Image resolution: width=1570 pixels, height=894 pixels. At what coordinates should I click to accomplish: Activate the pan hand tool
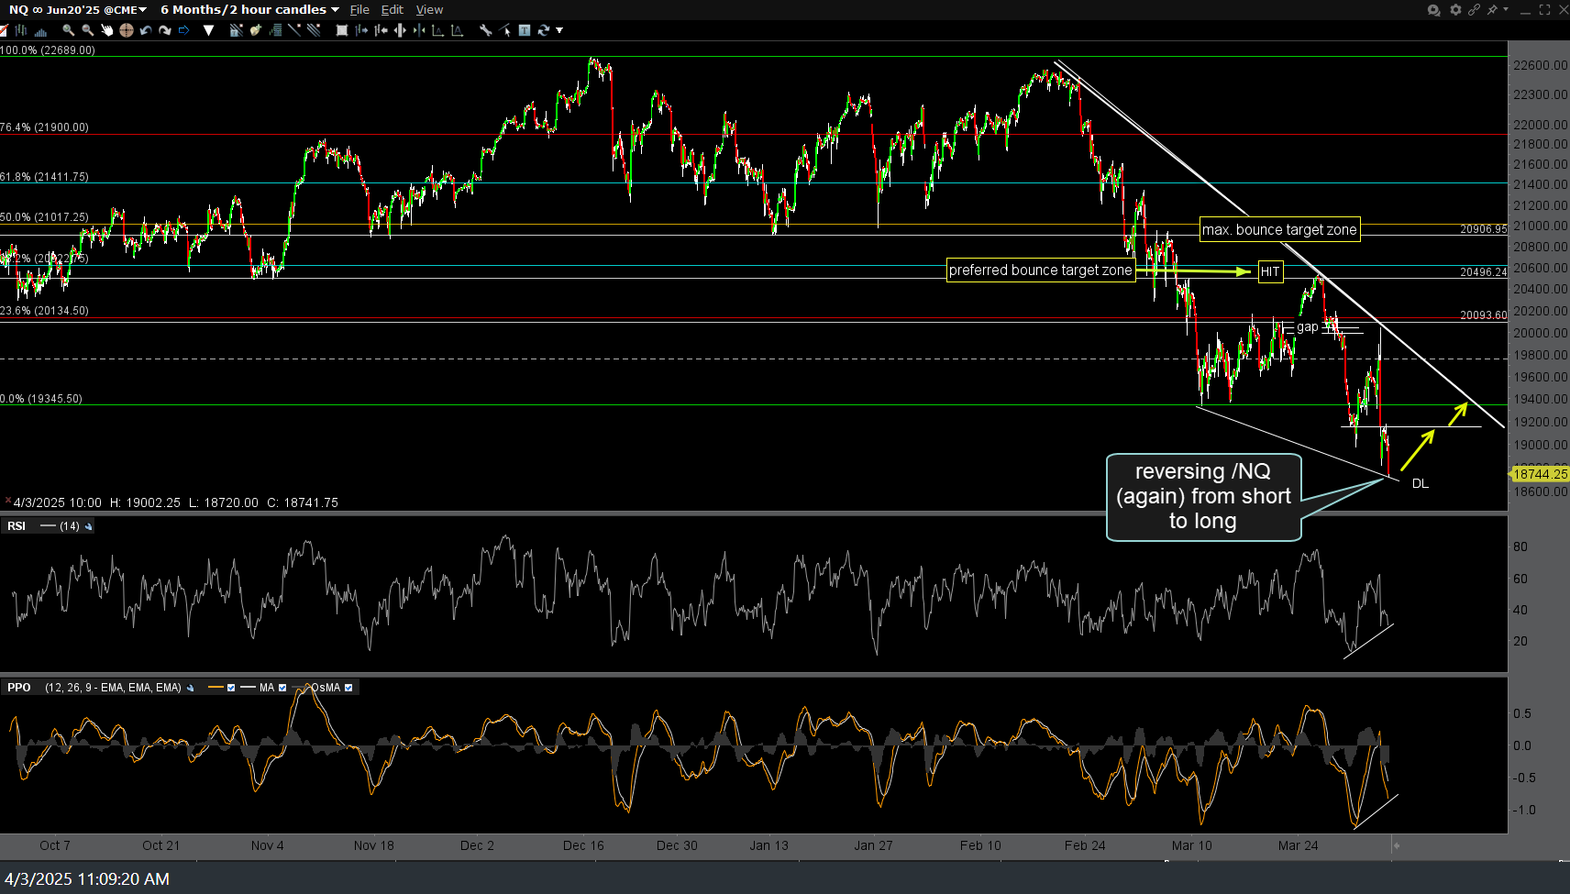coord(108,30)
